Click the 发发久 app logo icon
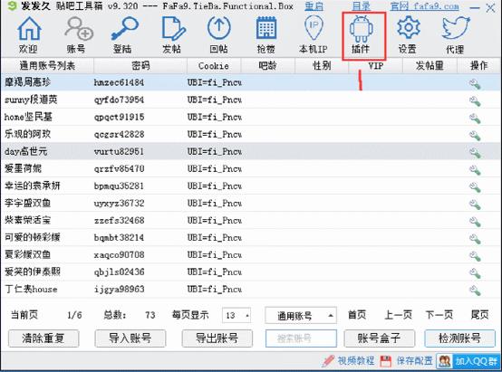502x372 pixels. click(12, 5)
